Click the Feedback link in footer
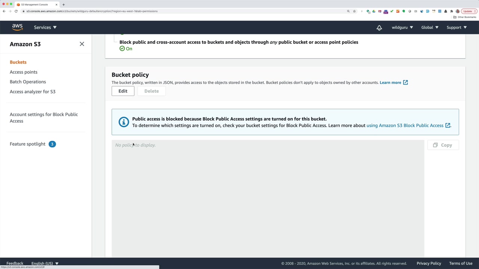Image resolution: width=479 pixels, height=269 pixels. [x=15, y=263]
